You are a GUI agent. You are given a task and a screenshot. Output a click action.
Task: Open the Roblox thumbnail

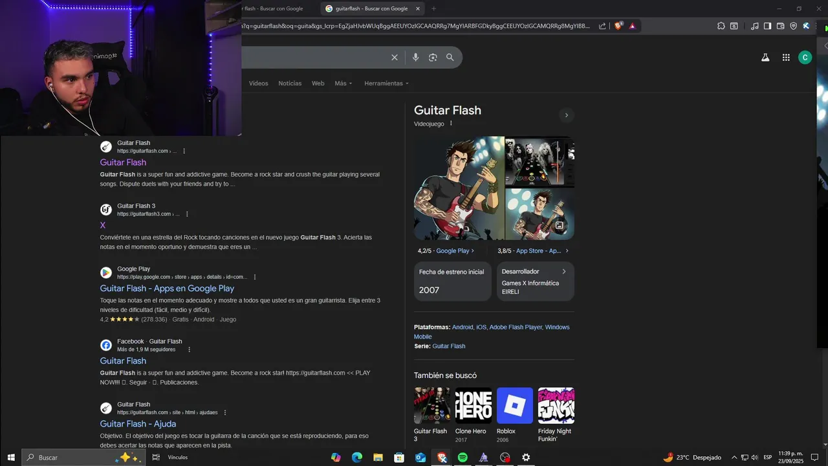515,406
